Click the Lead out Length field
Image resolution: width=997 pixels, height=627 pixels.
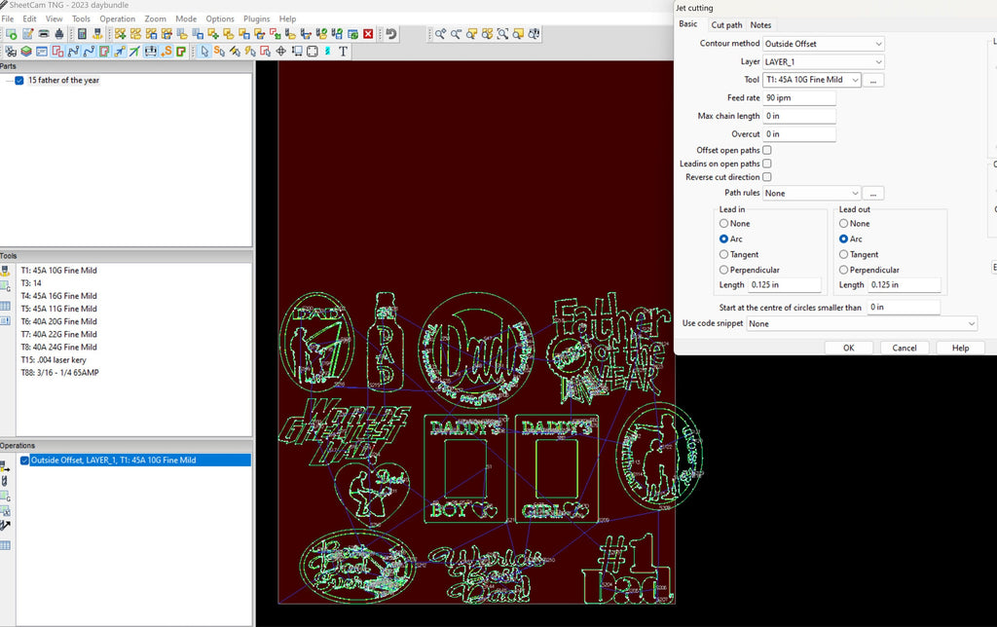(x=904, y=285)
